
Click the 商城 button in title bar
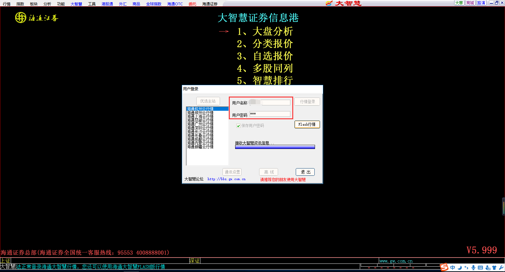(470, 3)
